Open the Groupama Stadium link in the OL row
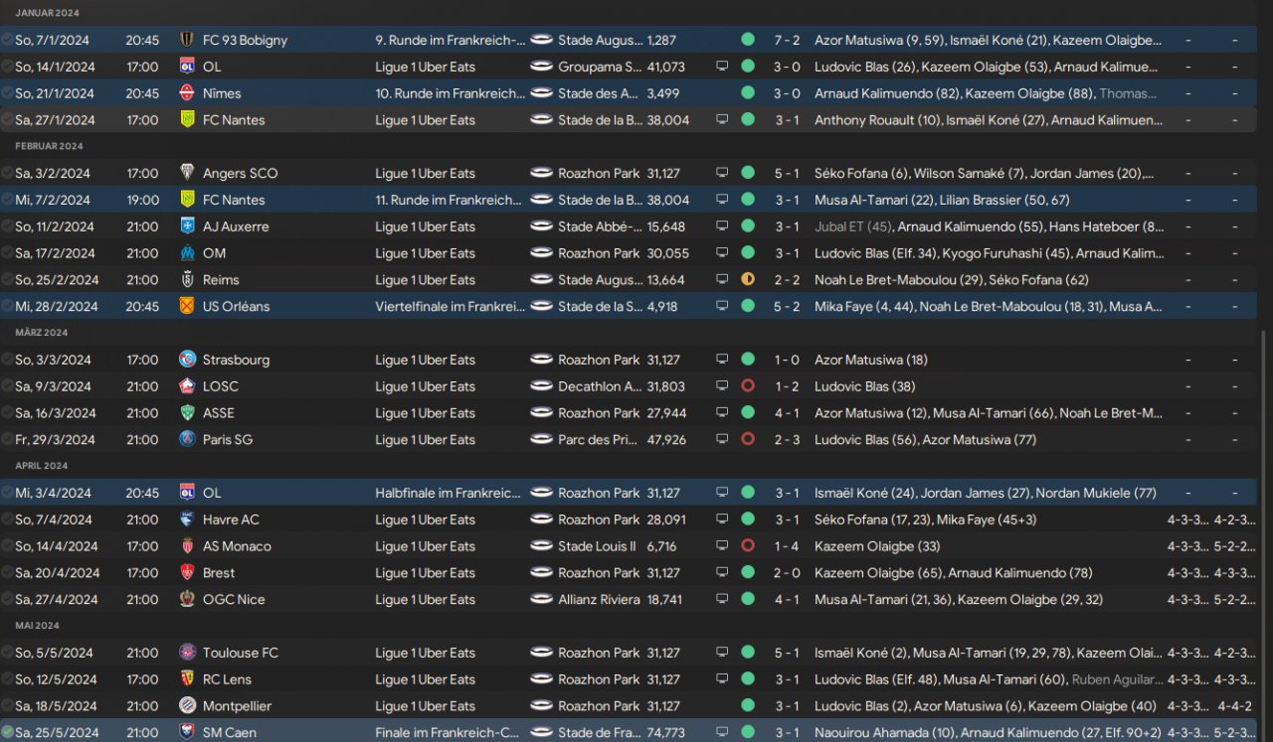Image resolution: width=1273 pixels, height=742 pixels. (x=600, y=67)
